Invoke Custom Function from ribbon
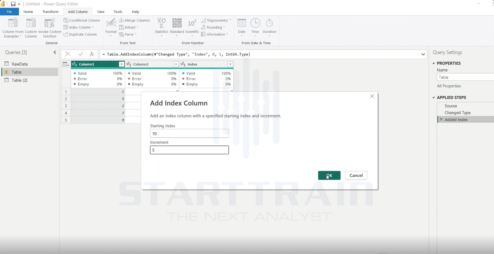494x254 pixels. click(50, 28)
